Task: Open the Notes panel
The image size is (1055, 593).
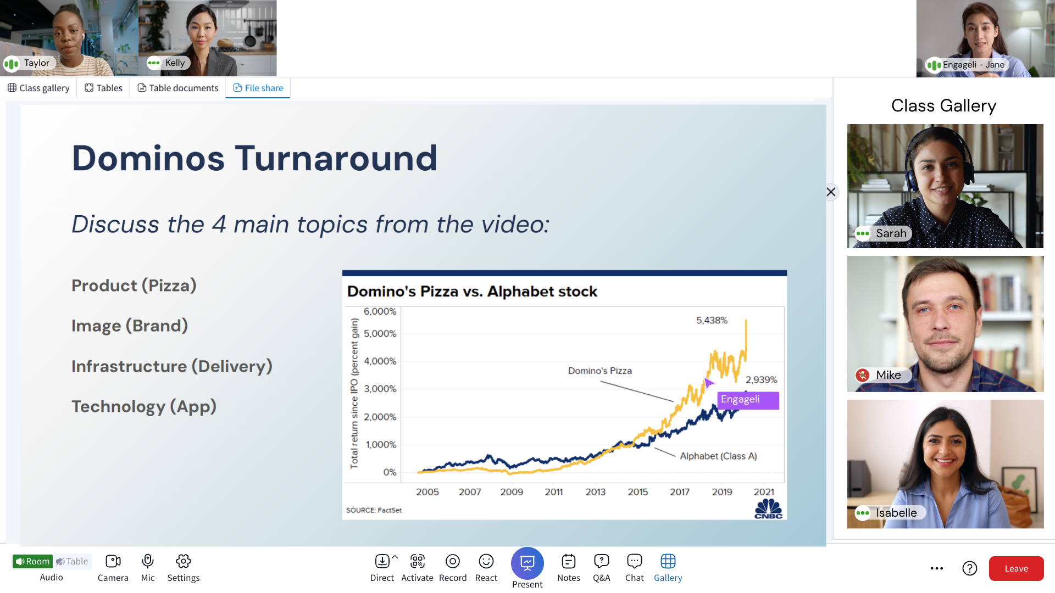Action: tap(569, 568)
